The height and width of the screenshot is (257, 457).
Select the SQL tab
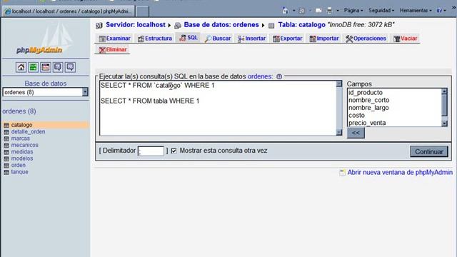tap(189, 38)
